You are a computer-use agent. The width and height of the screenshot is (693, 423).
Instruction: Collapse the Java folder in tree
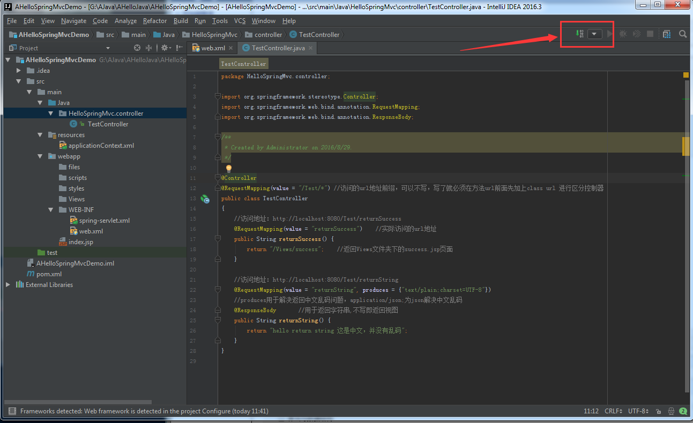[x=40, y=103]
